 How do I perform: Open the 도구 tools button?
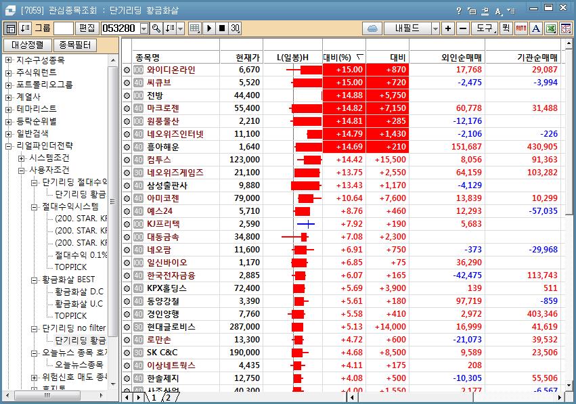(x=485, y=28)
